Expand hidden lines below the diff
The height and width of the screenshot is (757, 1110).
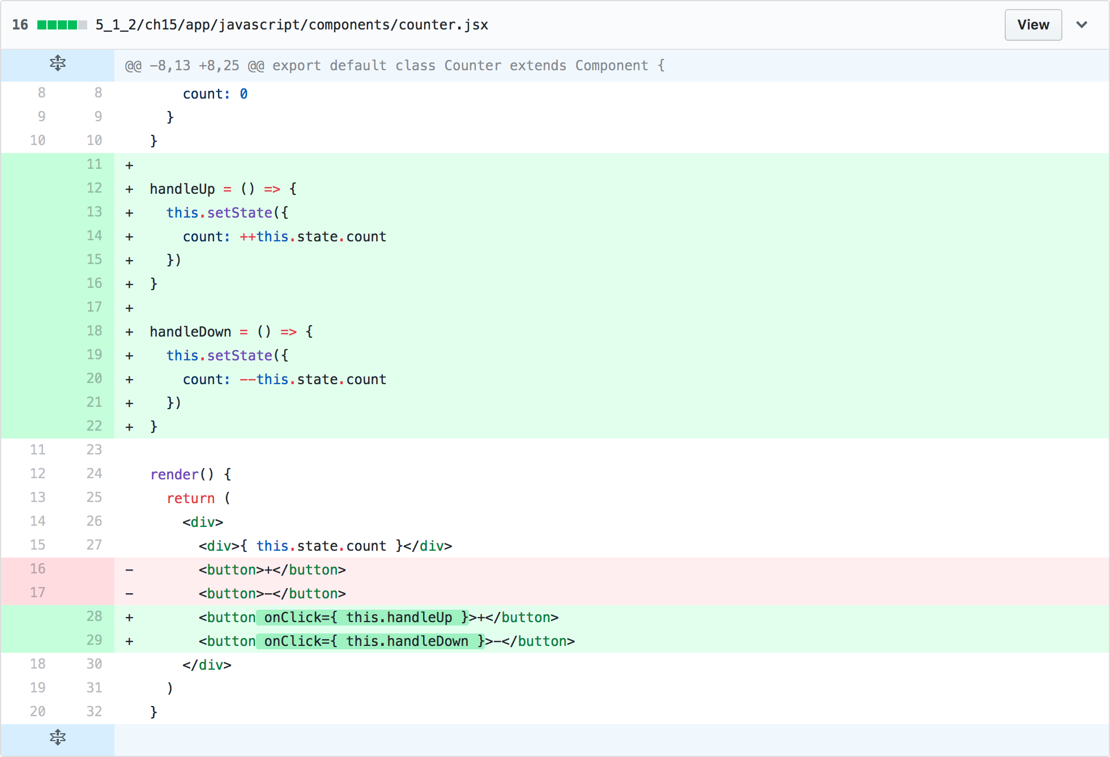57,738
